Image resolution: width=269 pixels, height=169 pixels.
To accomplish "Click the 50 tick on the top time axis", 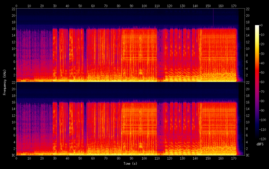I will [x=80, y=5].
